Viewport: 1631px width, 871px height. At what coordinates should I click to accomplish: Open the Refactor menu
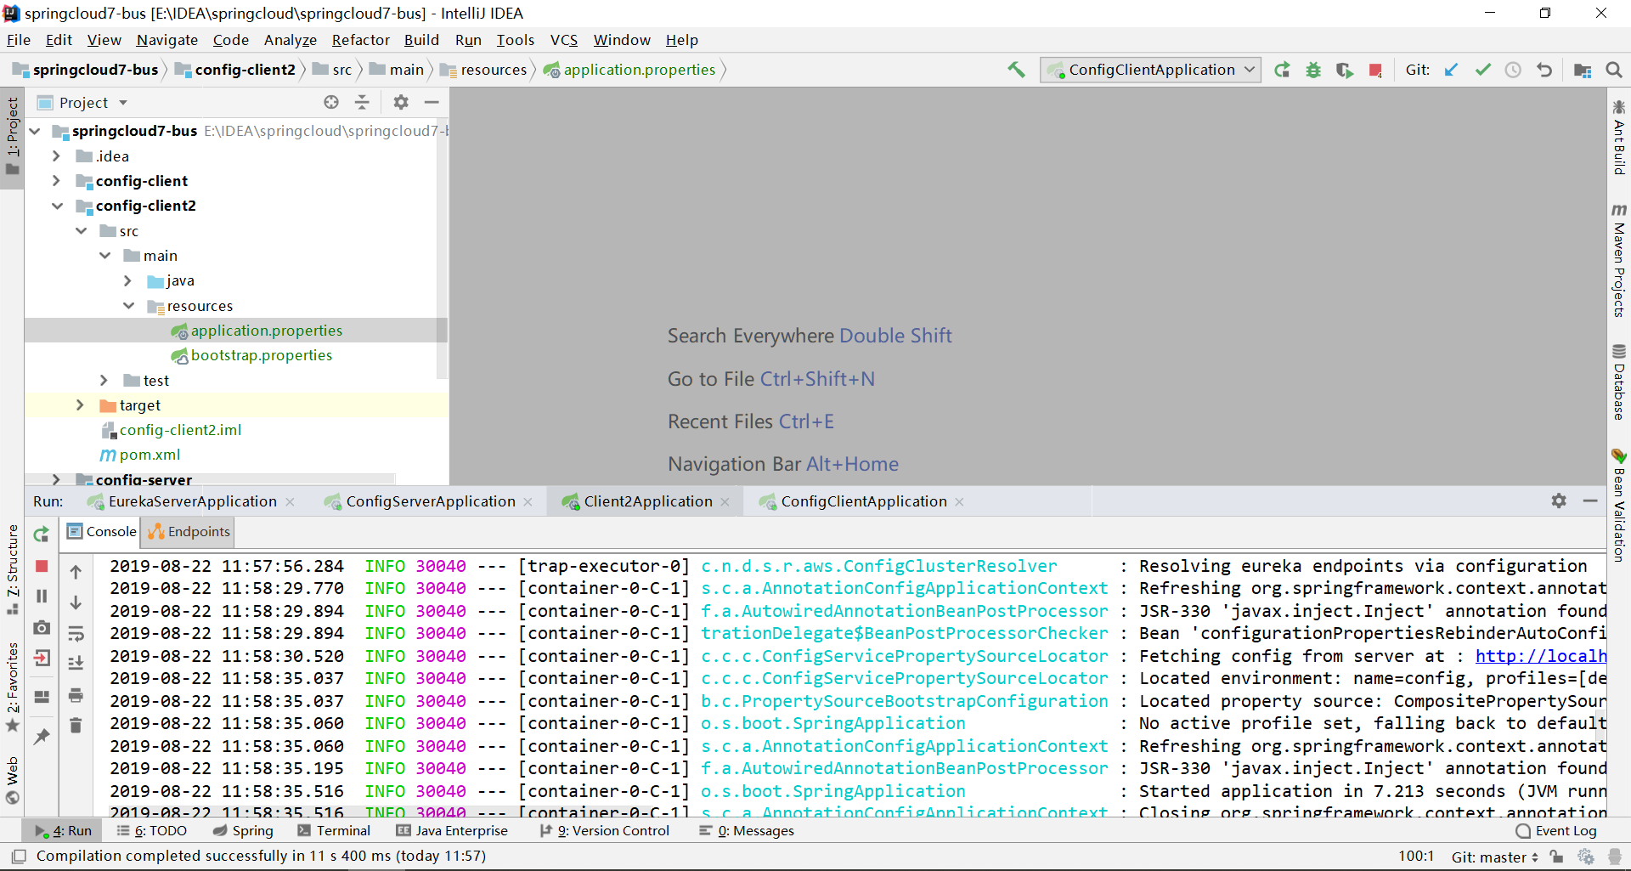pos(360,40)
